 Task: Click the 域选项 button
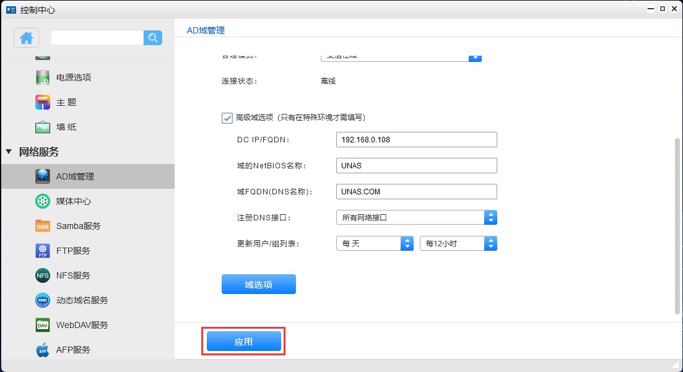(258, 284)
